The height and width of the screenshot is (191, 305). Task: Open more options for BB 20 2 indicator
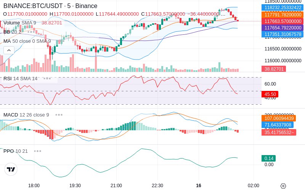coord(31,32)
